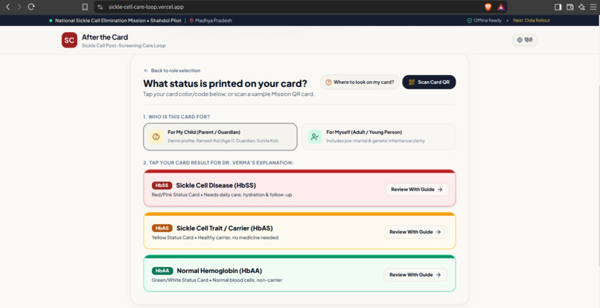
Task: Click 'What status is printed on your card?' heading
Action: [225, 83]
